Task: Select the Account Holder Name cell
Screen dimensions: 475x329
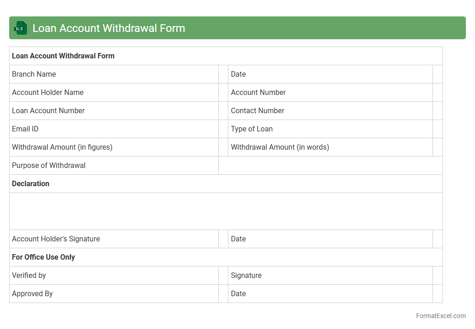Action: (x=114, y=93)
